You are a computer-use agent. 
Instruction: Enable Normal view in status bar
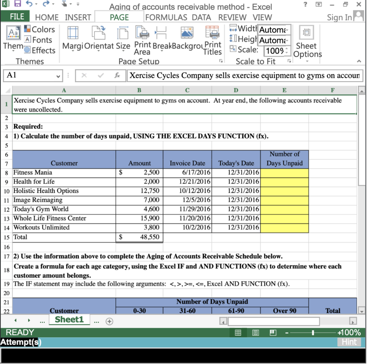pyautogui.click(x=237, y=332)
